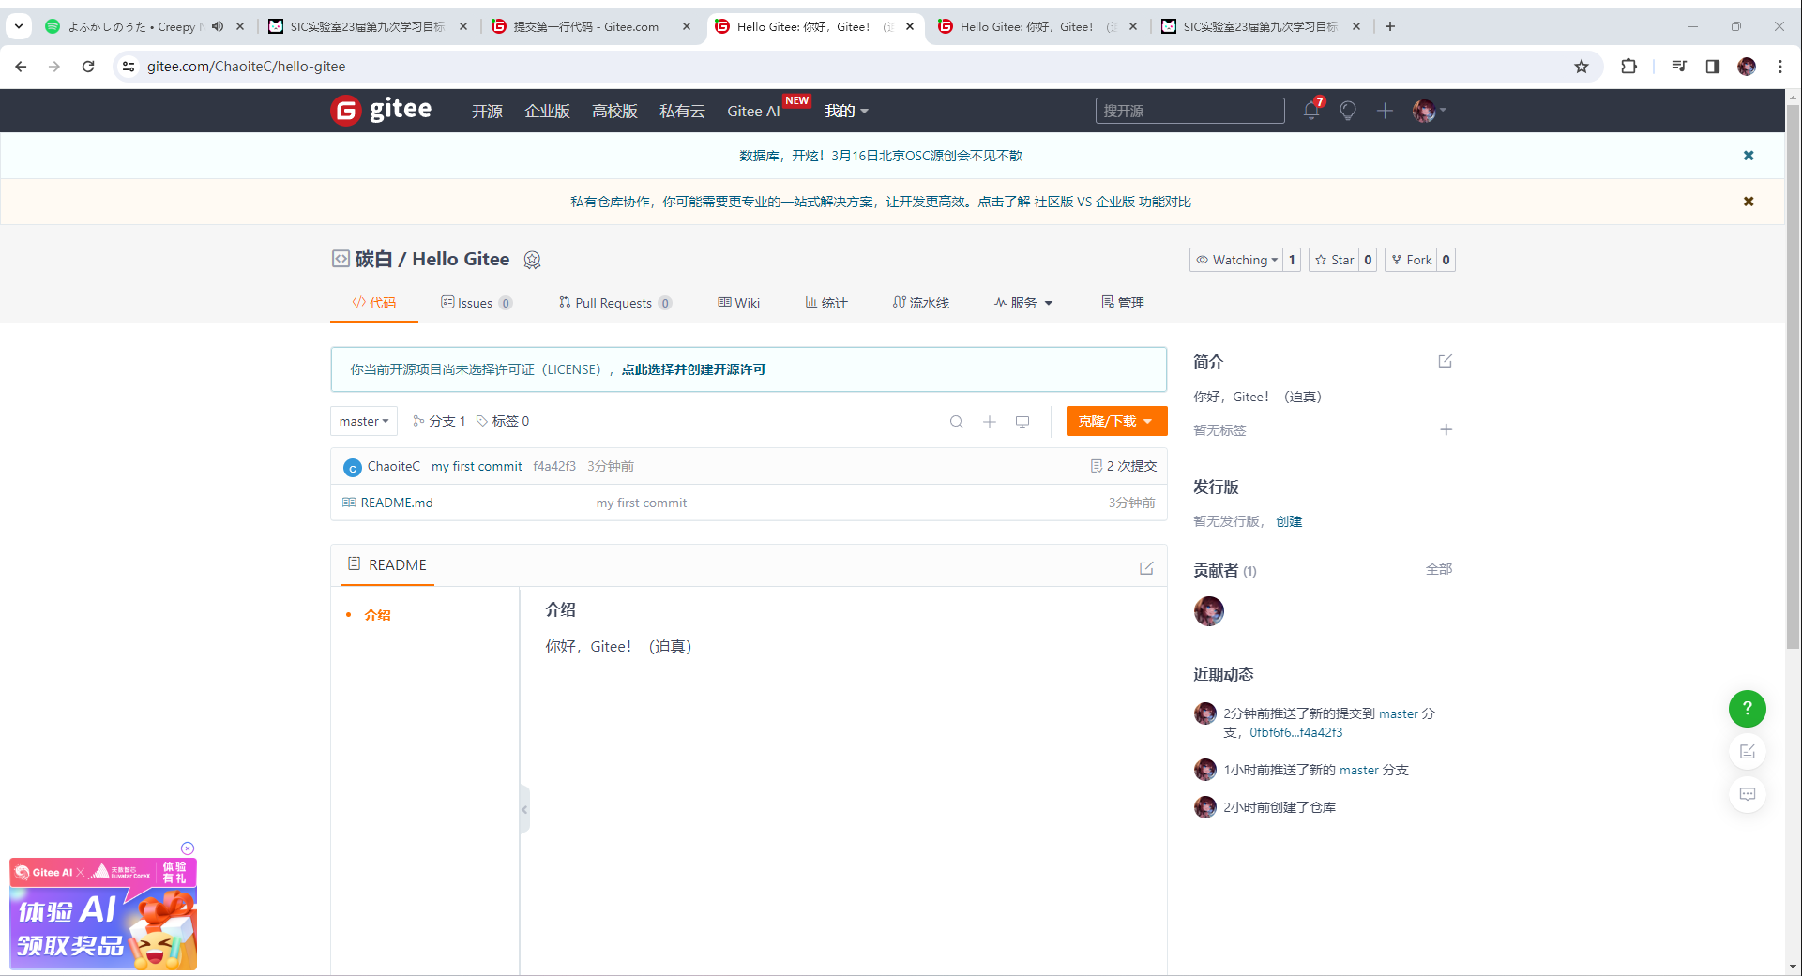Open the 开源 navigation item
Viewport: 1802px width, 976px height.
487,111
